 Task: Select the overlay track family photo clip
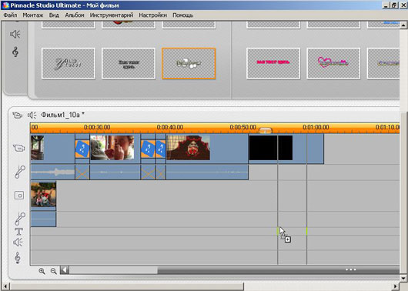tap(43, 196)
